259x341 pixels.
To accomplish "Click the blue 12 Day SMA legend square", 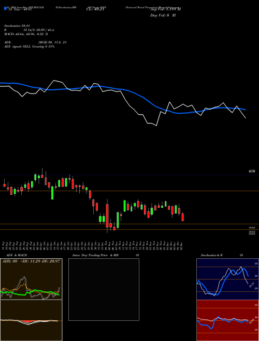I will [5, 9].
